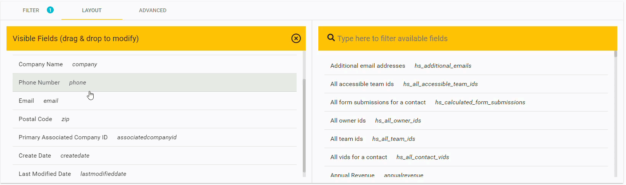The image size is (626, 185).
Task: Open the Filter tab
Action: (x=31, y=10)
